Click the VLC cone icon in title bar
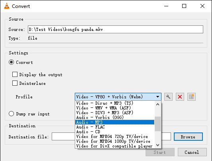The image size is (212, 161). point(7,6)
